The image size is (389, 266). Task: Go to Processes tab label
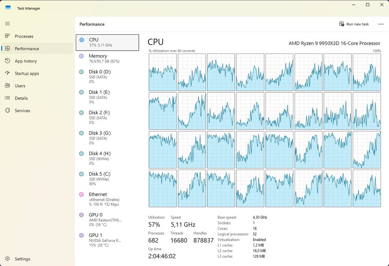click(24, 36)
